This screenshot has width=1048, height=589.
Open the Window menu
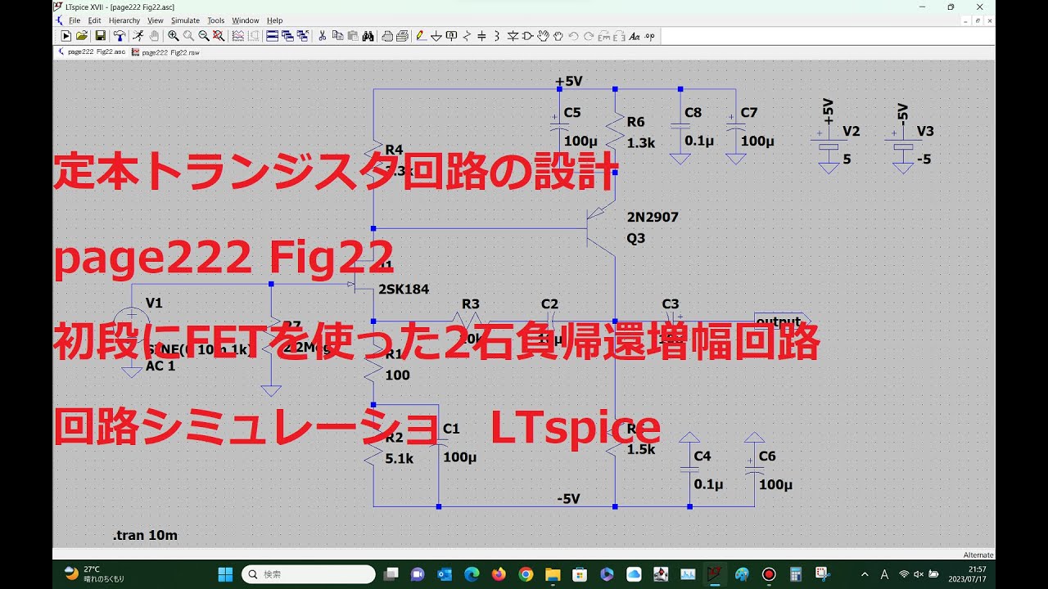[246, 20]
